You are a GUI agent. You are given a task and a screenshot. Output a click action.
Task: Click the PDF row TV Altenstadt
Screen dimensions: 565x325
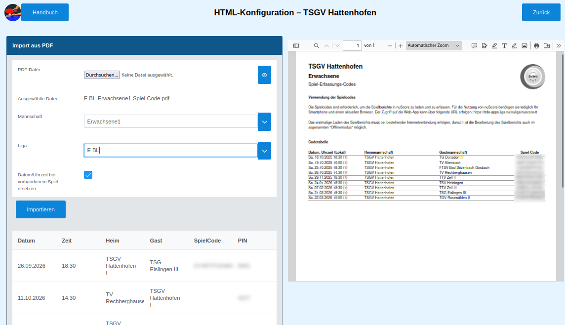(x=427, y=162)
